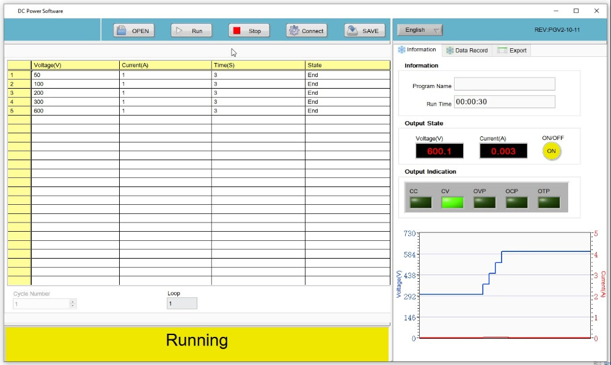Click the Voltage(V) column header
Viewport: 611px width, 365px height.
(75, 65)
